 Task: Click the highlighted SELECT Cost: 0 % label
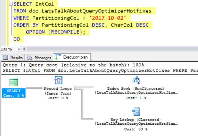tap(14, 93)
